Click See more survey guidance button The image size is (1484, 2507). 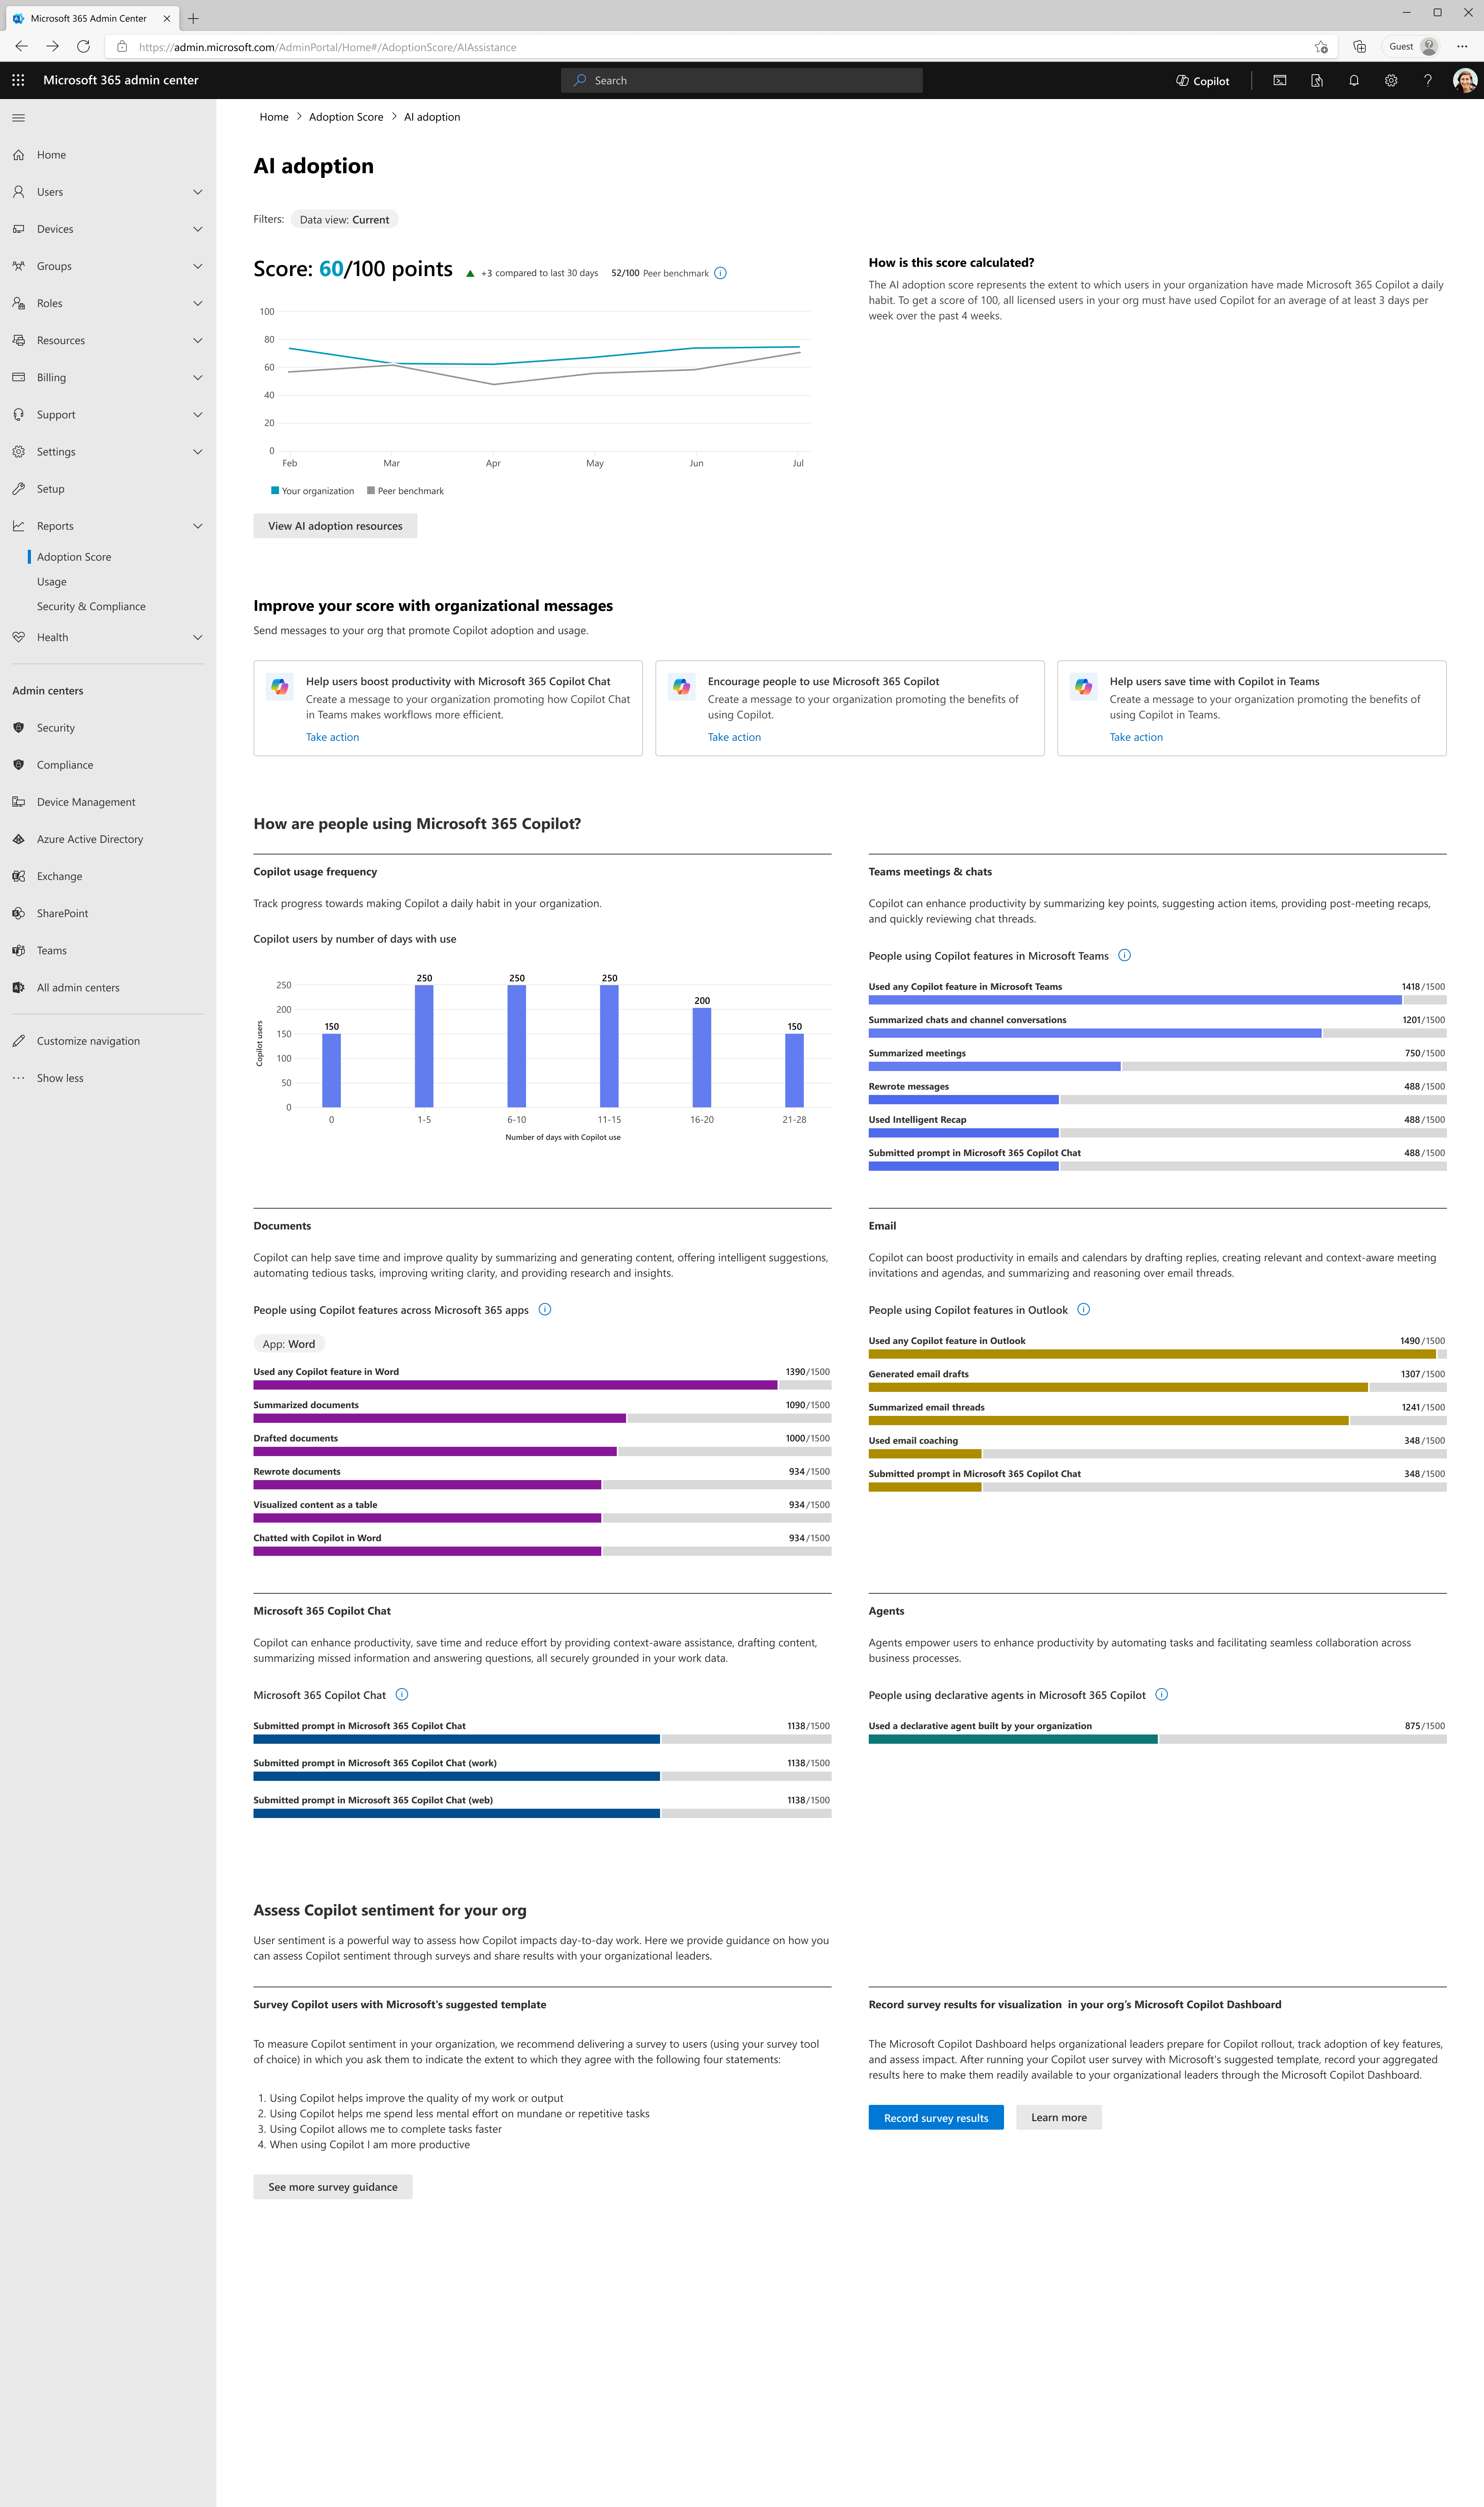pyautogui.click(x=333, y=2187)
